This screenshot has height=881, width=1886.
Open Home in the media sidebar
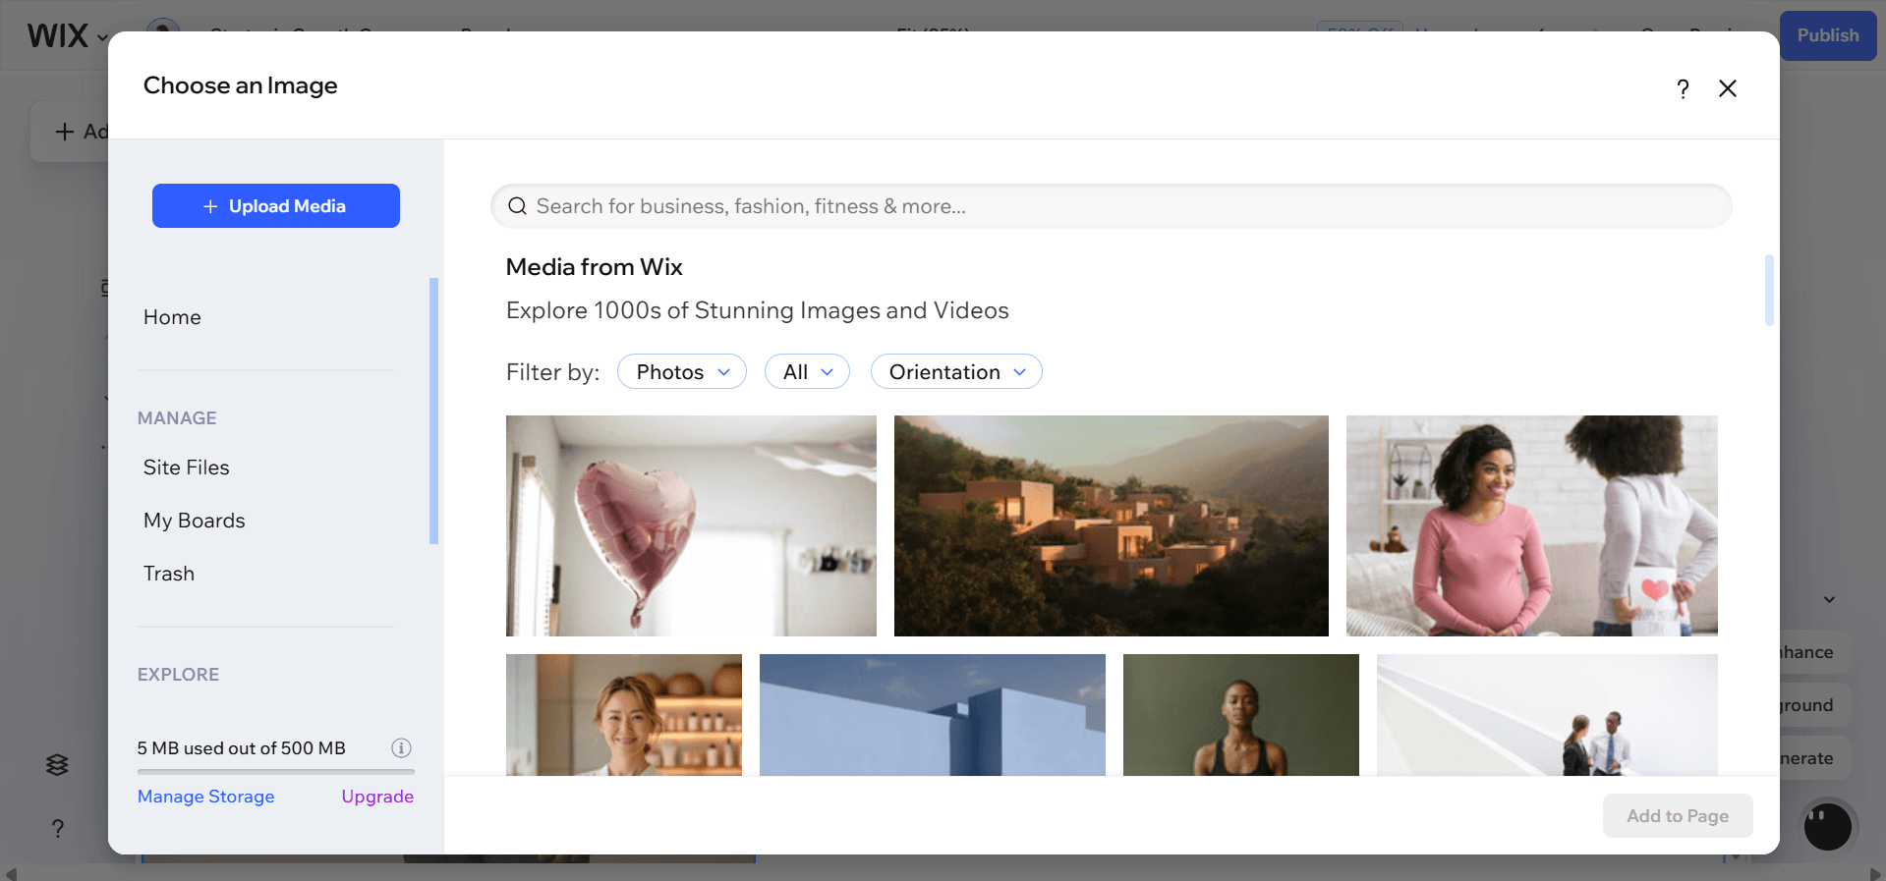click(172, 317)
